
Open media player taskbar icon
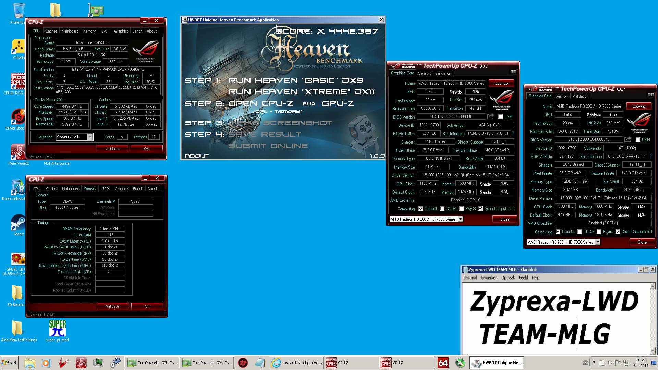47,363
